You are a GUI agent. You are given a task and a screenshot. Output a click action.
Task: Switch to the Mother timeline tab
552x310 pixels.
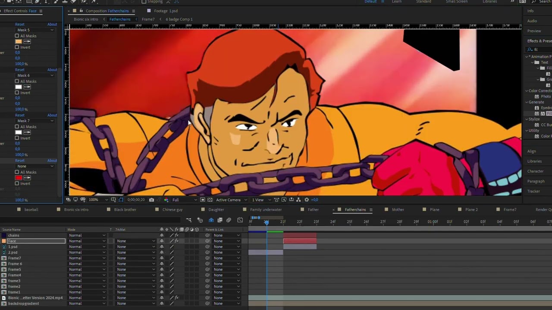point(398,210)
